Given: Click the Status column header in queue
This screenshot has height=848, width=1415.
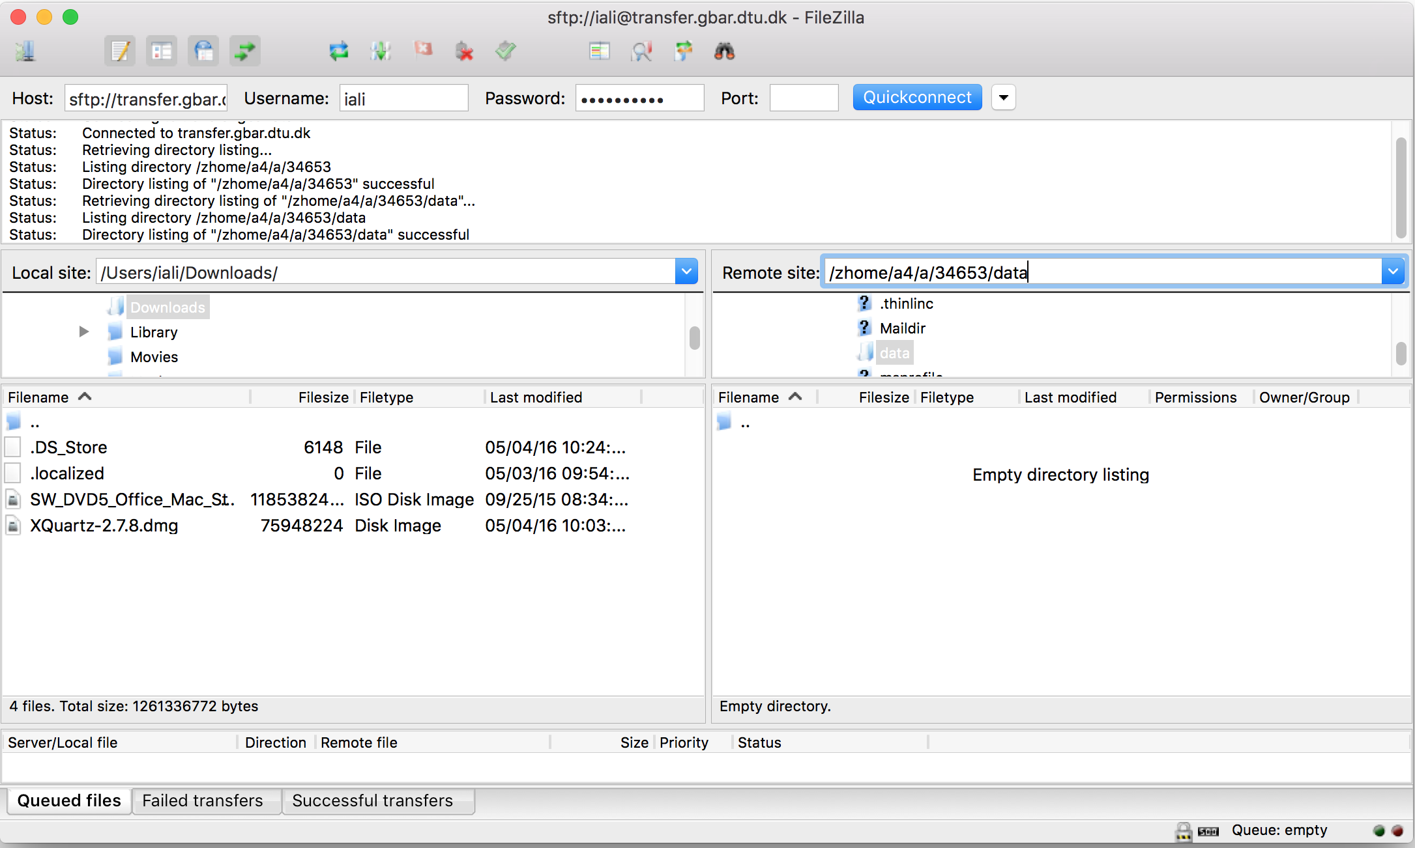Looking at the screenshot, I should point(830,742).
